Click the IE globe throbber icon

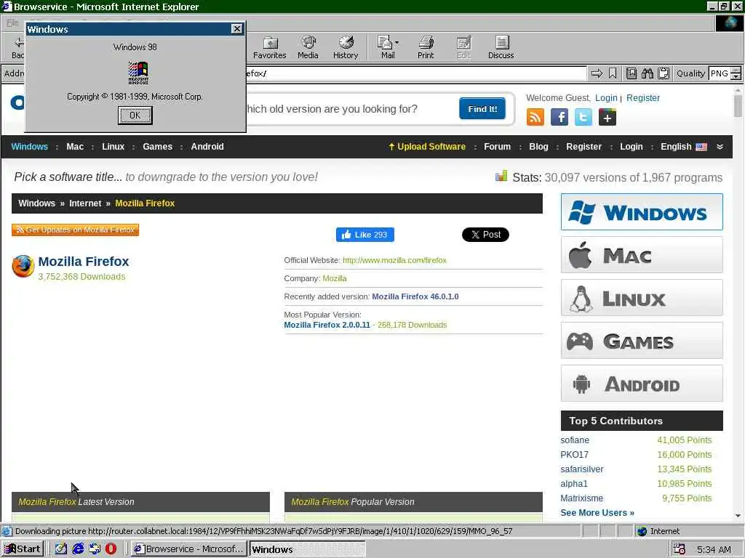(729, 23)
